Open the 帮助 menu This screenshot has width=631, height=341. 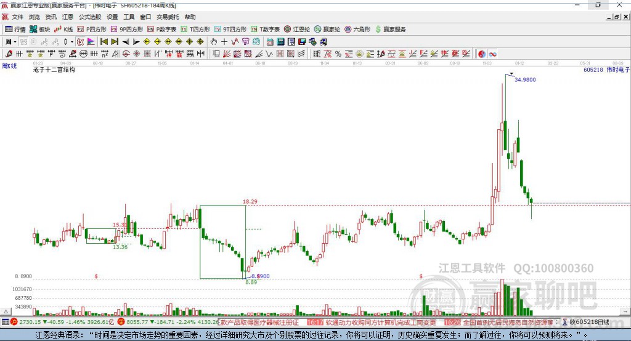tap(190, 17)
